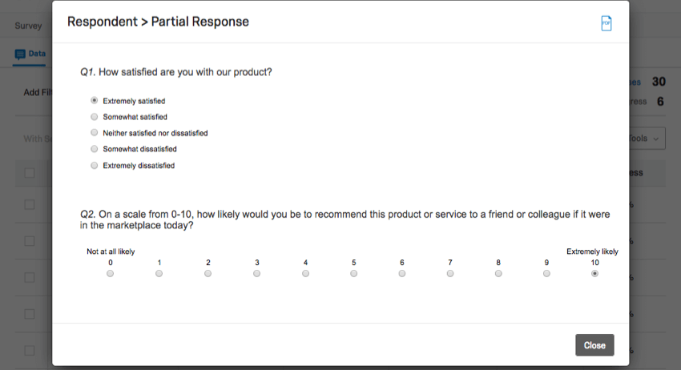
Task: Choose the Extremely dissatisfied radio button
Action: (95, 166)
